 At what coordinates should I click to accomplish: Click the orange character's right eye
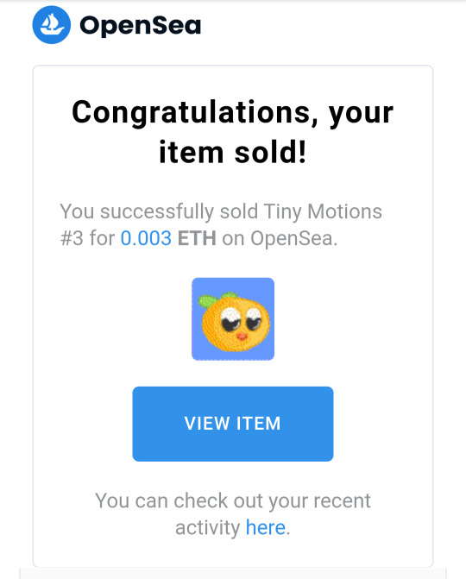254,319
